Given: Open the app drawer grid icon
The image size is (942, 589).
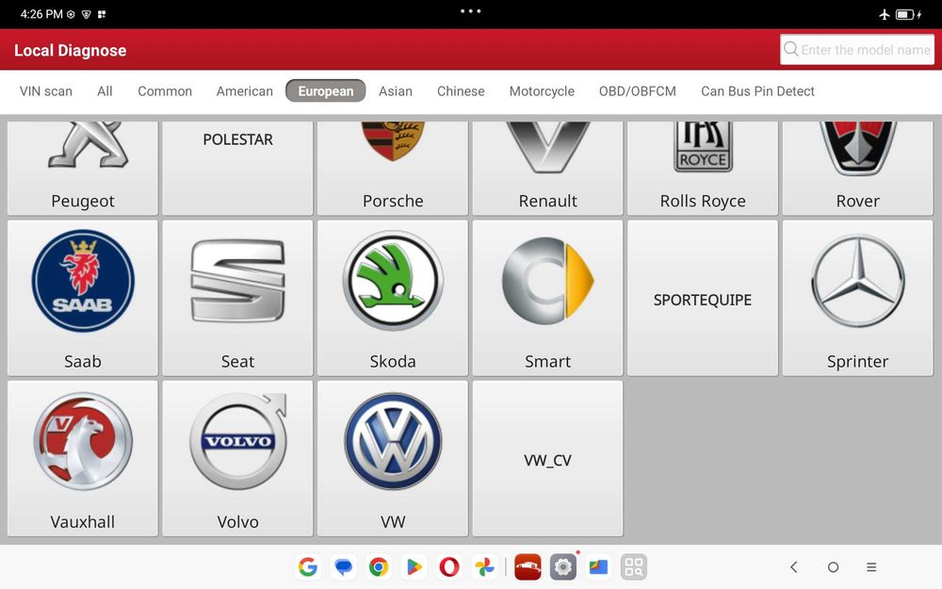Looking at the screenshot, I should (634, 566).
